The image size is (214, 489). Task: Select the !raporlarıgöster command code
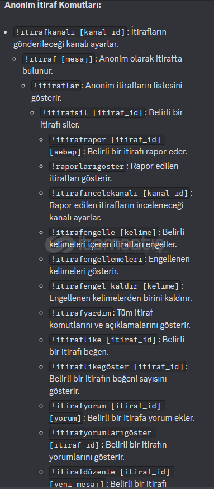point(88,166)
